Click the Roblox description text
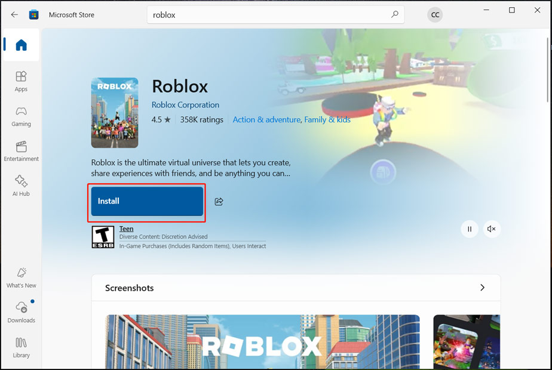This screenshot has width=552, height=370. pyautogui.click(x=191, y=168)
